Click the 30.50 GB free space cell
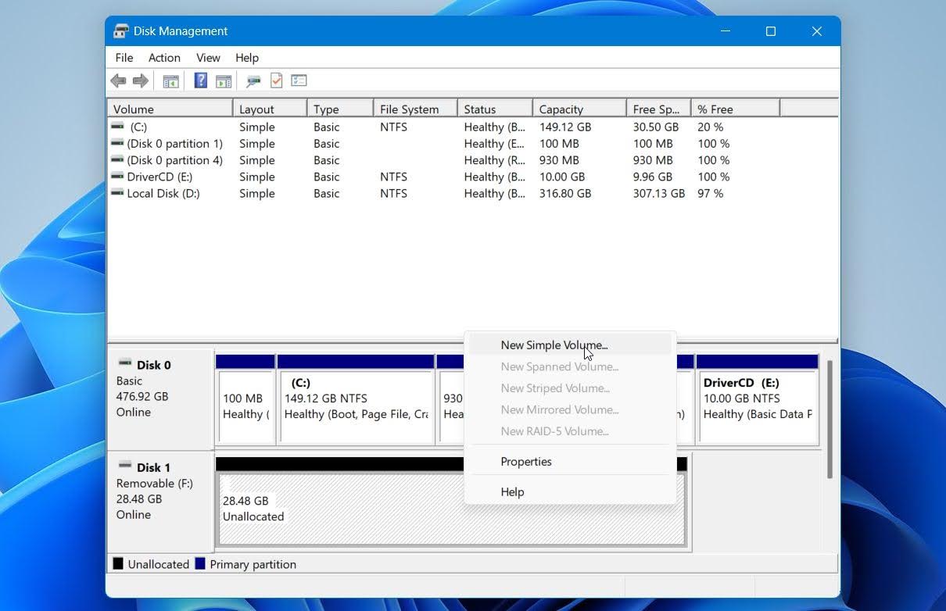 [x=655, y=127]
